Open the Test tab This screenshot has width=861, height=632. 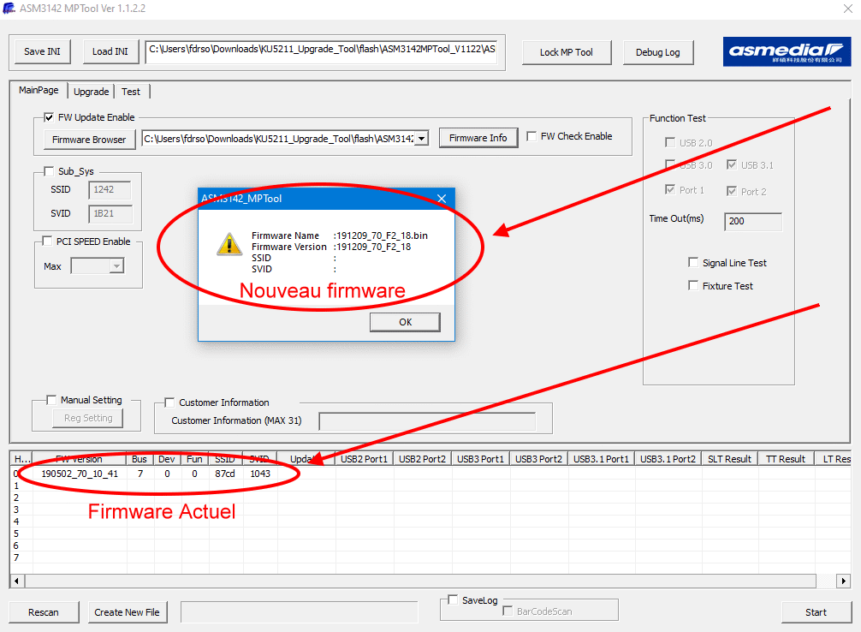click(x=131, y=92)
